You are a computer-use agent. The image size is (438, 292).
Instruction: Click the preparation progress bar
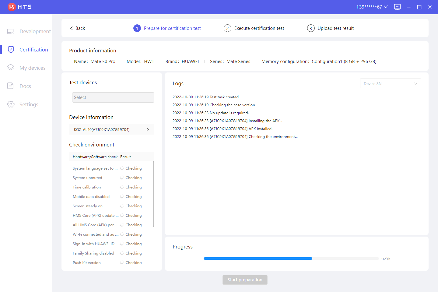coord(291,259)
